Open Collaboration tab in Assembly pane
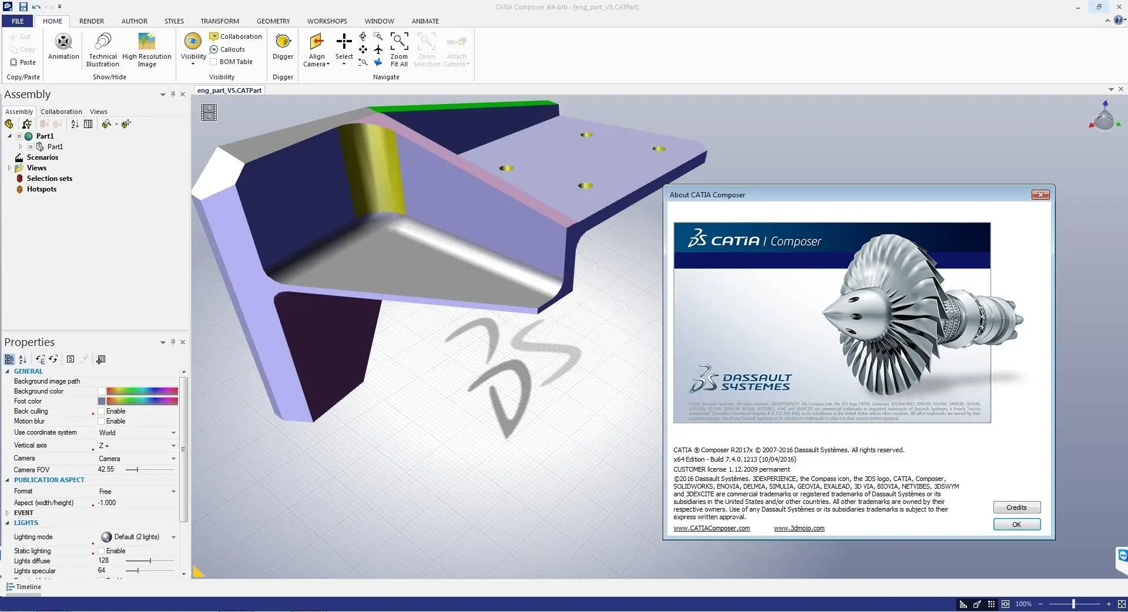1128x612 pixels. 61,112
